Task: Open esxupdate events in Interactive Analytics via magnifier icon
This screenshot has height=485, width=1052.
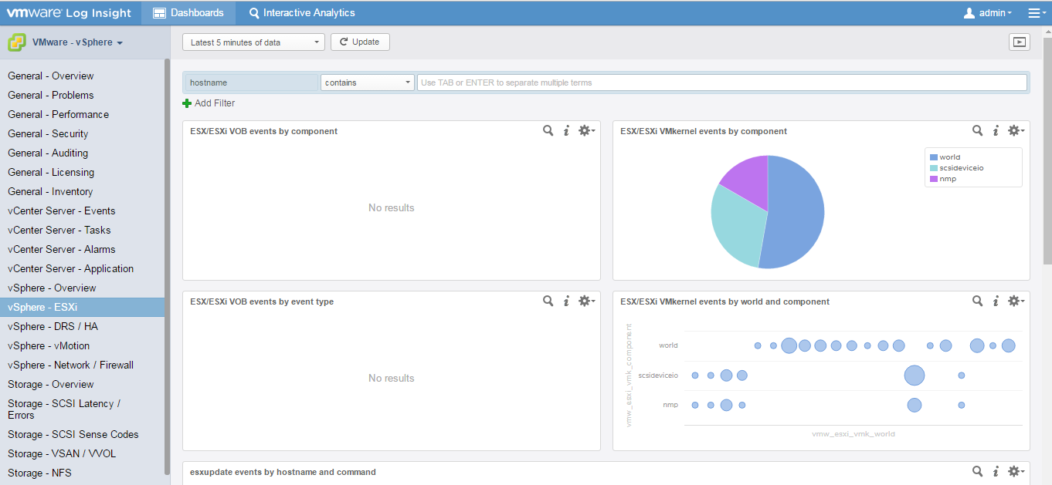Action: point(977,470)
